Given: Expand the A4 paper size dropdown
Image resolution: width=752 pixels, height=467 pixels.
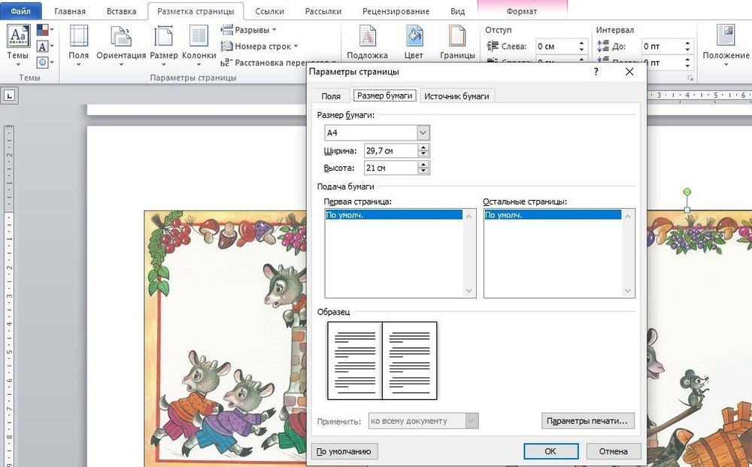Looking at the screenshot, I should (x=423, y=133).
